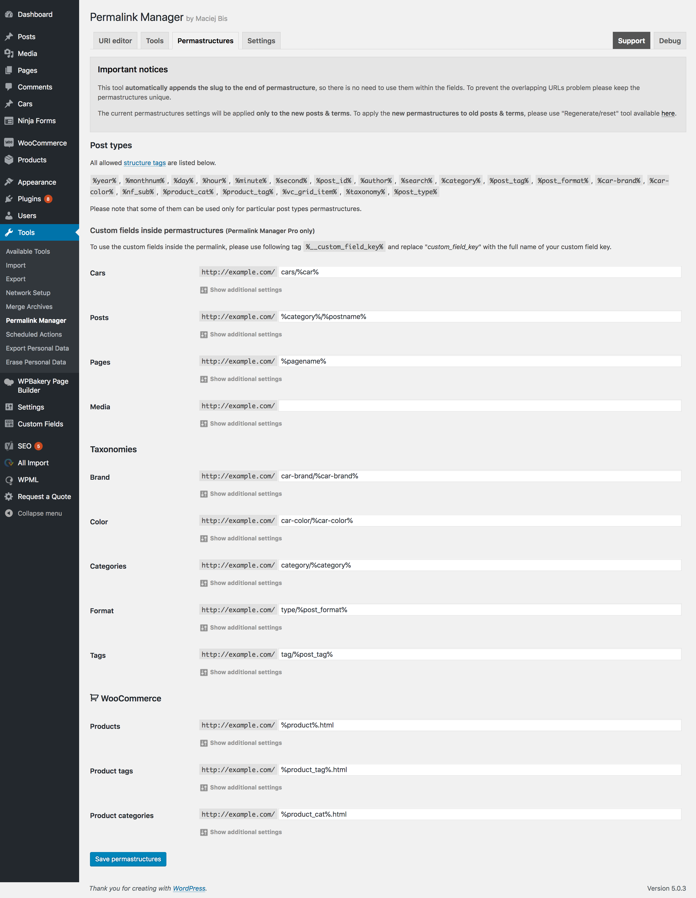Screen dimensions: 696x898
Task: Click the Export submenu link
Action: pyautogui.click(x=15, y=279)
